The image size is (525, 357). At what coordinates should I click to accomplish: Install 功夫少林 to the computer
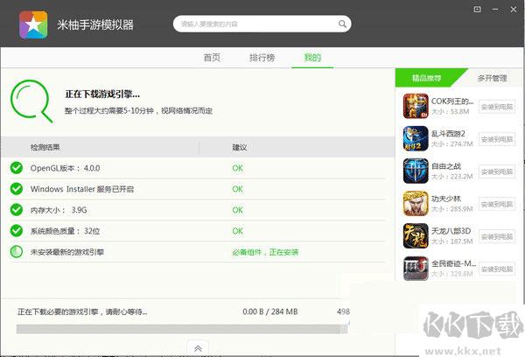coord(497,204)
